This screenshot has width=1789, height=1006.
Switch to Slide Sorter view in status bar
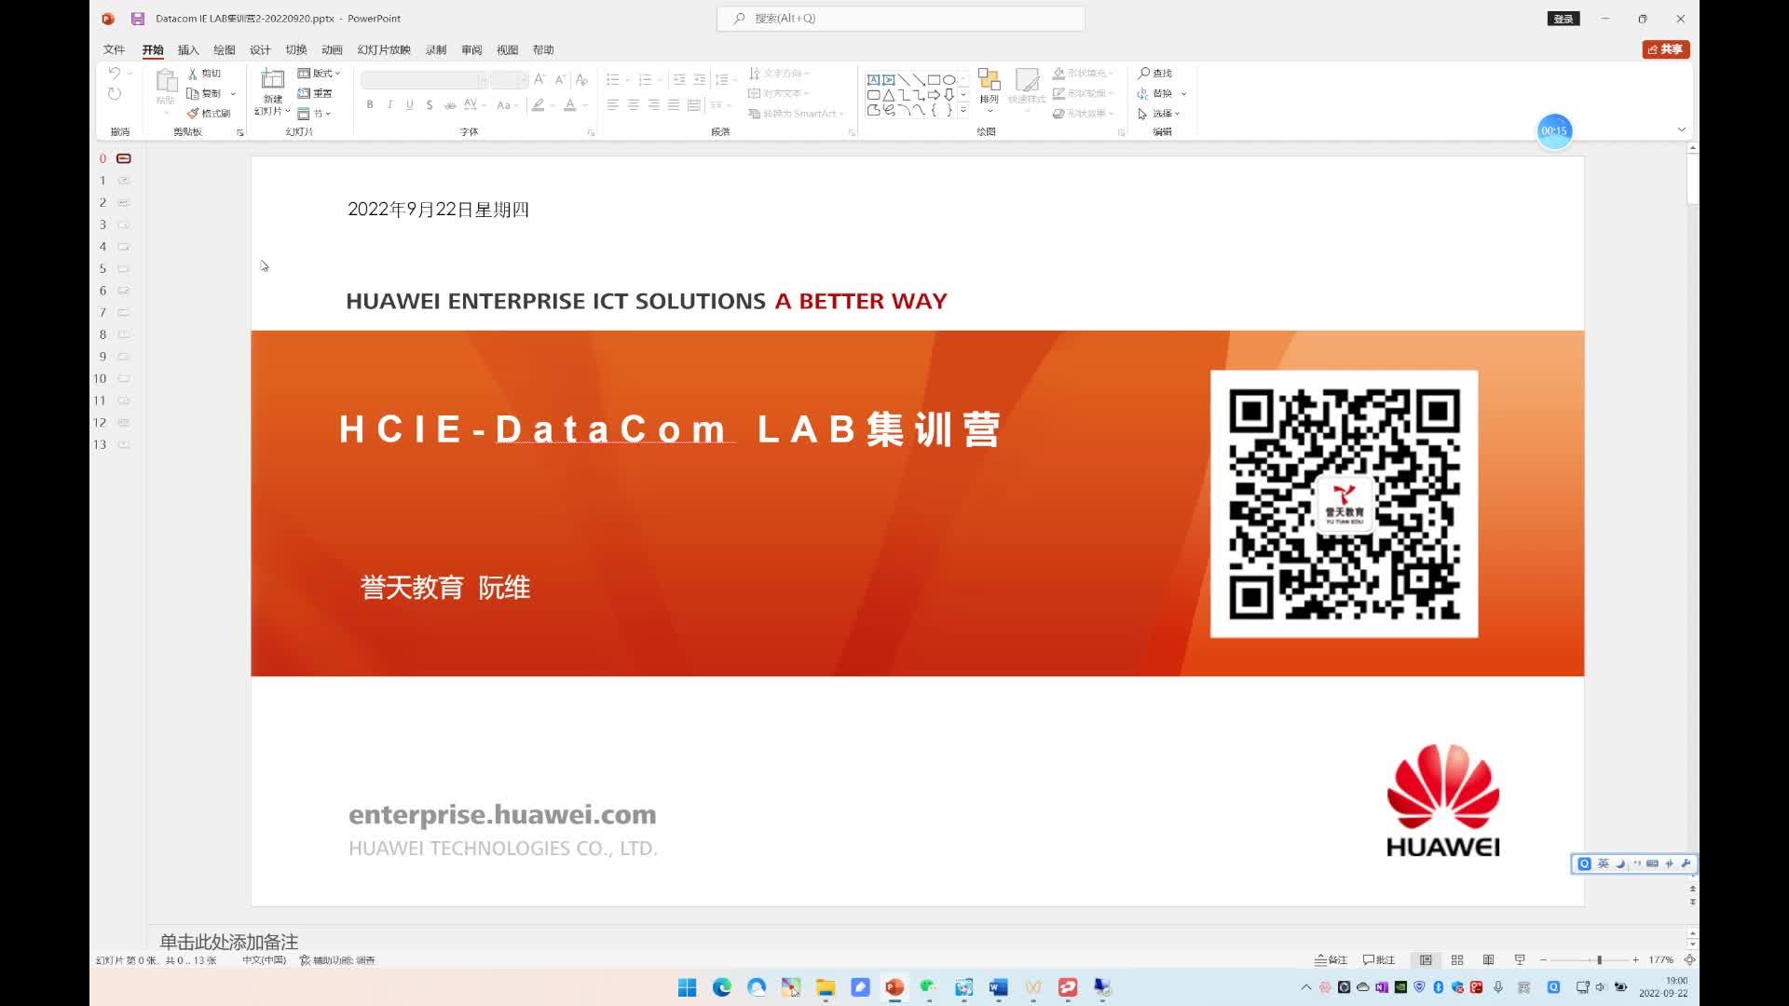click(1456, 959)
